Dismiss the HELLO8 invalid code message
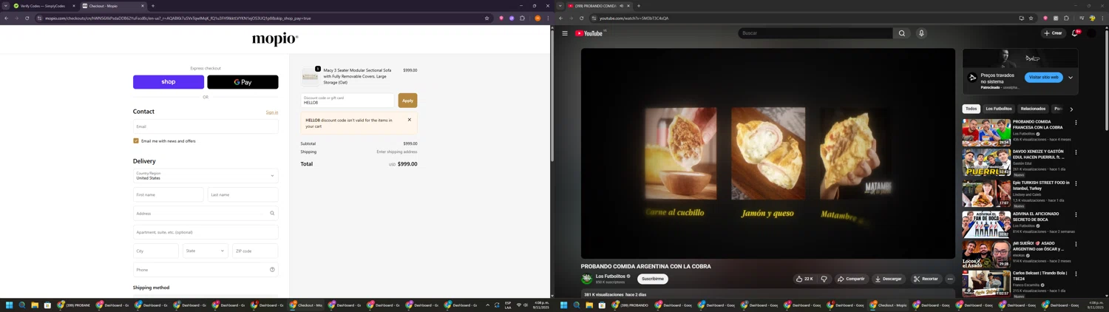The image size is (1109, 312). (x=410, y=120)
